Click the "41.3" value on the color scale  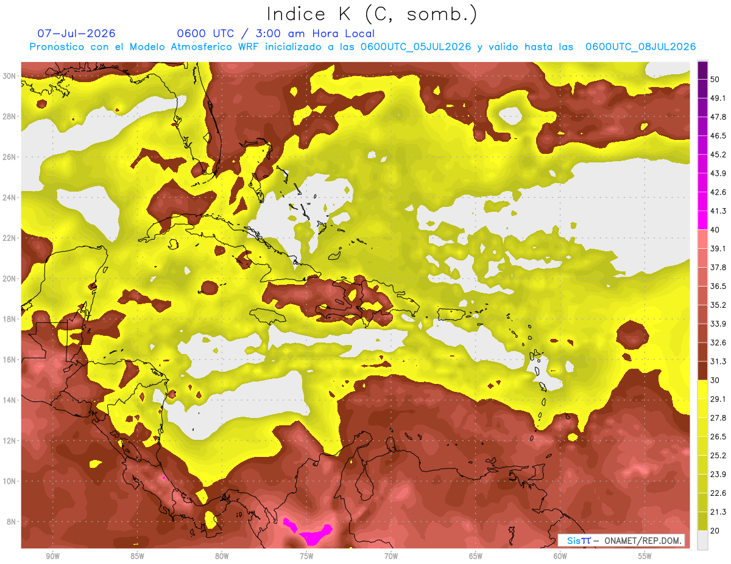coord(718,211)
